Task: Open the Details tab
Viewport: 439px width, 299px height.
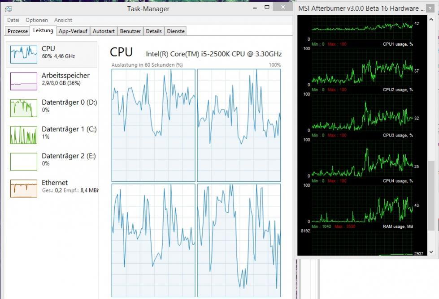Action: 154,31
